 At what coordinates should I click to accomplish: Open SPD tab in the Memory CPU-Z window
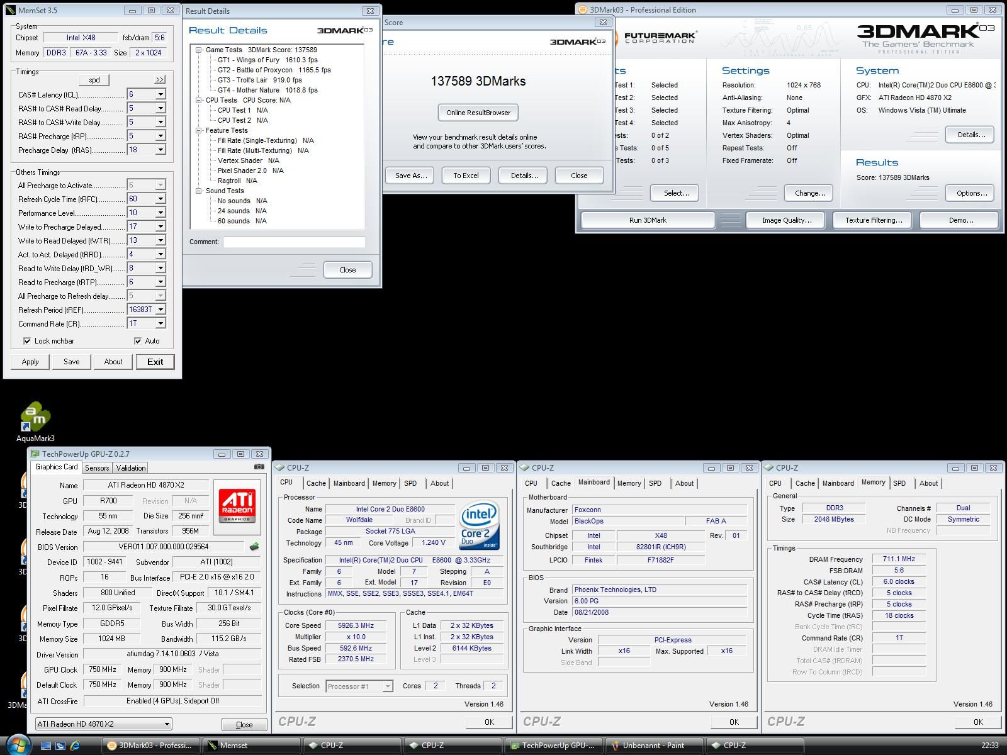899,483
